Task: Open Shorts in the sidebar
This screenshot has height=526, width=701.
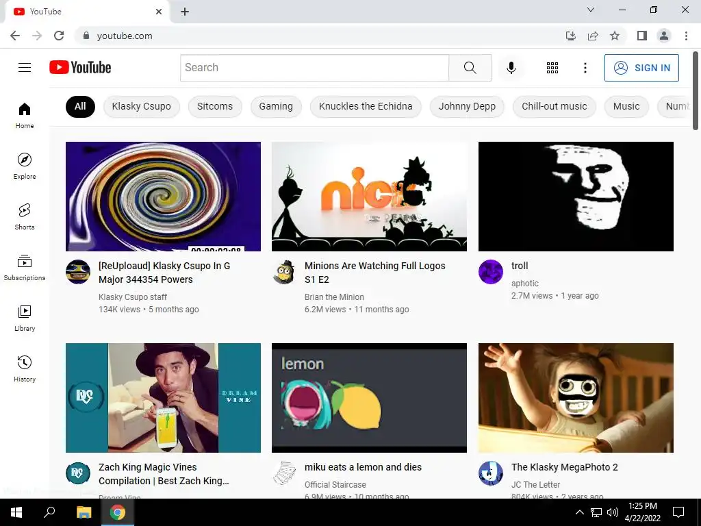Action: click(x=25, y=216)
